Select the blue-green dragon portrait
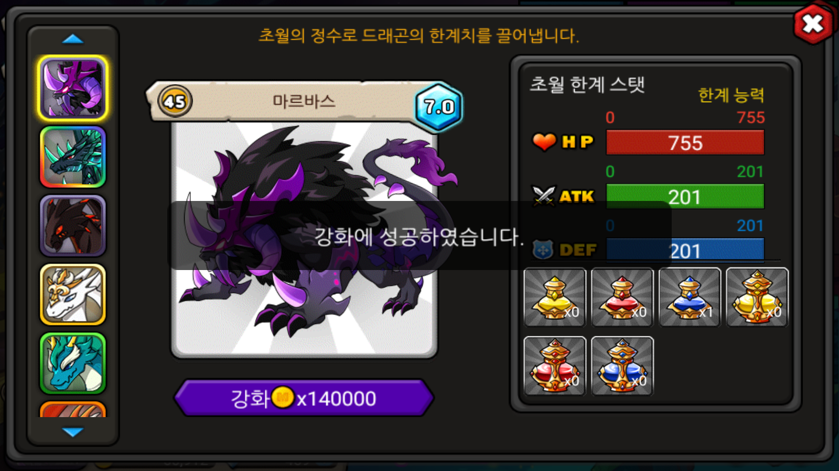Screen dimensions: 839x471 (x=73, y=363)
